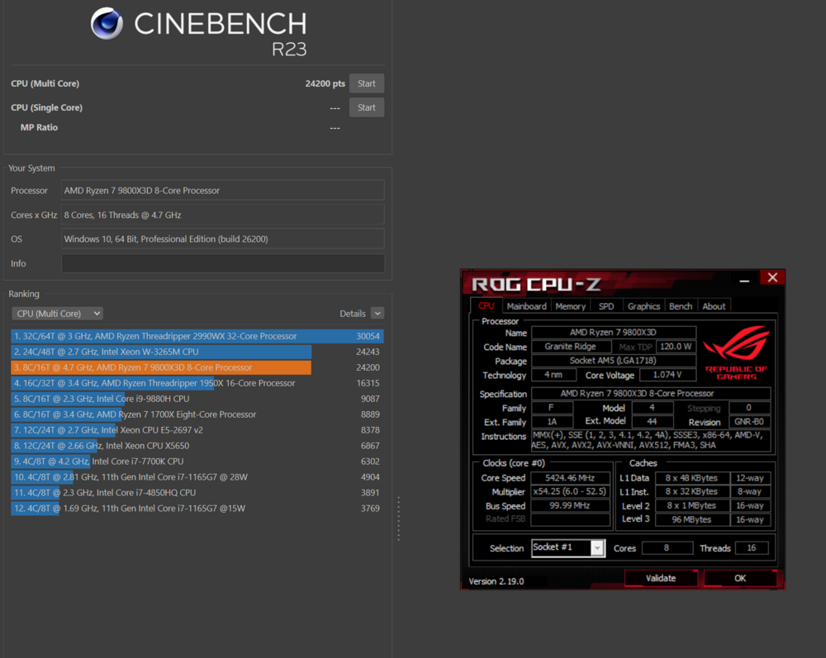Select the SPD tab

click(x=606, y=306)
